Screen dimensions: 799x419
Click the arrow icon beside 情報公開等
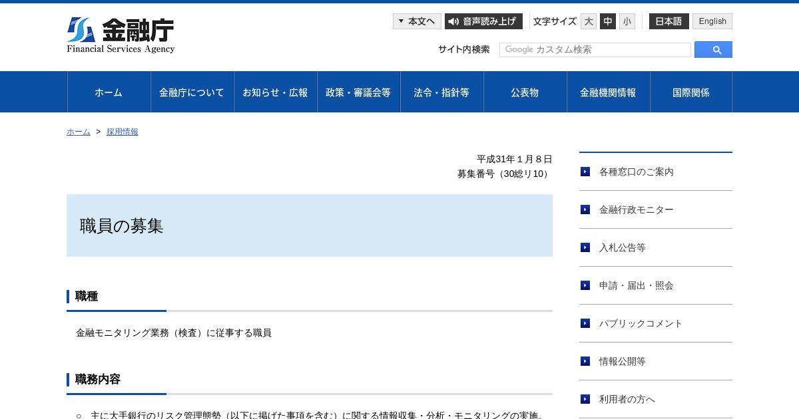585,361
